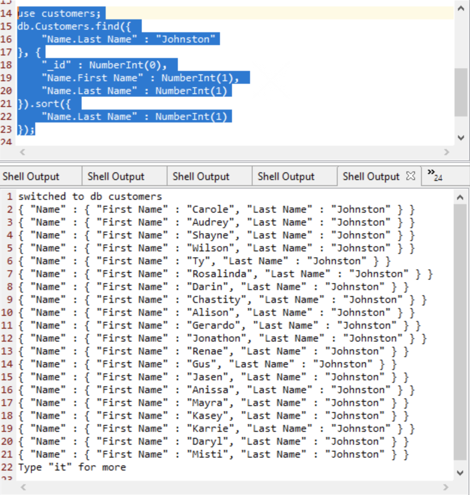Close the active Shell Output tab
This screenshot has width=470, height=495.
(x=411, y=176)
